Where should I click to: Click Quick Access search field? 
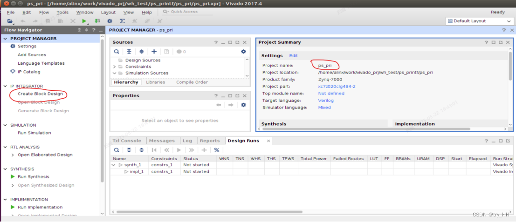pos(187,12)
